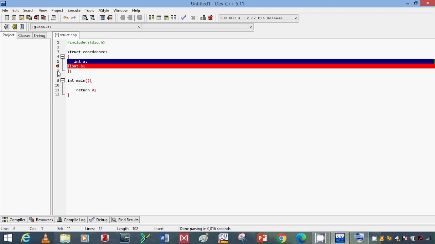Viewport: 435px width, 244px height.
Task: Save the current file via toolbar
Action: (21, 18)
